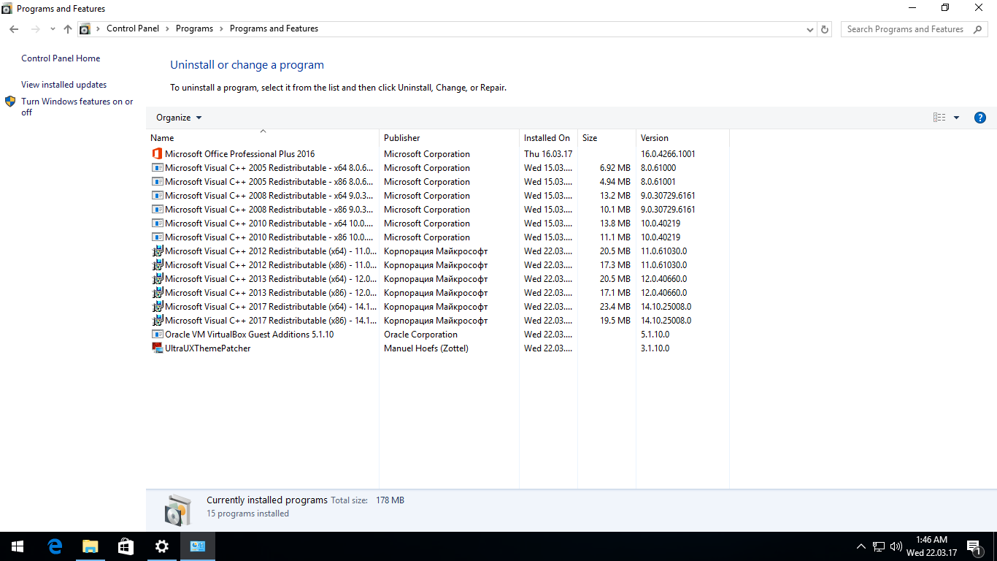The height and width of the screenshot is (561, 997).
Task: Click icon of Visual C++ 2008 x64 Redistributable
Action: point(157,196)
